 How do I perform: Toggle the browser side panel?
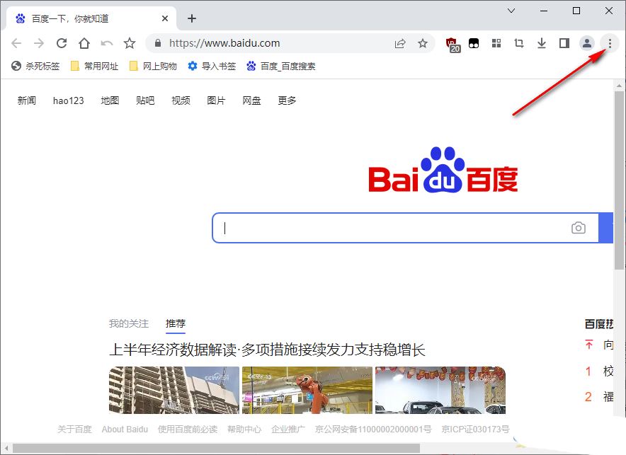(564, 43)
